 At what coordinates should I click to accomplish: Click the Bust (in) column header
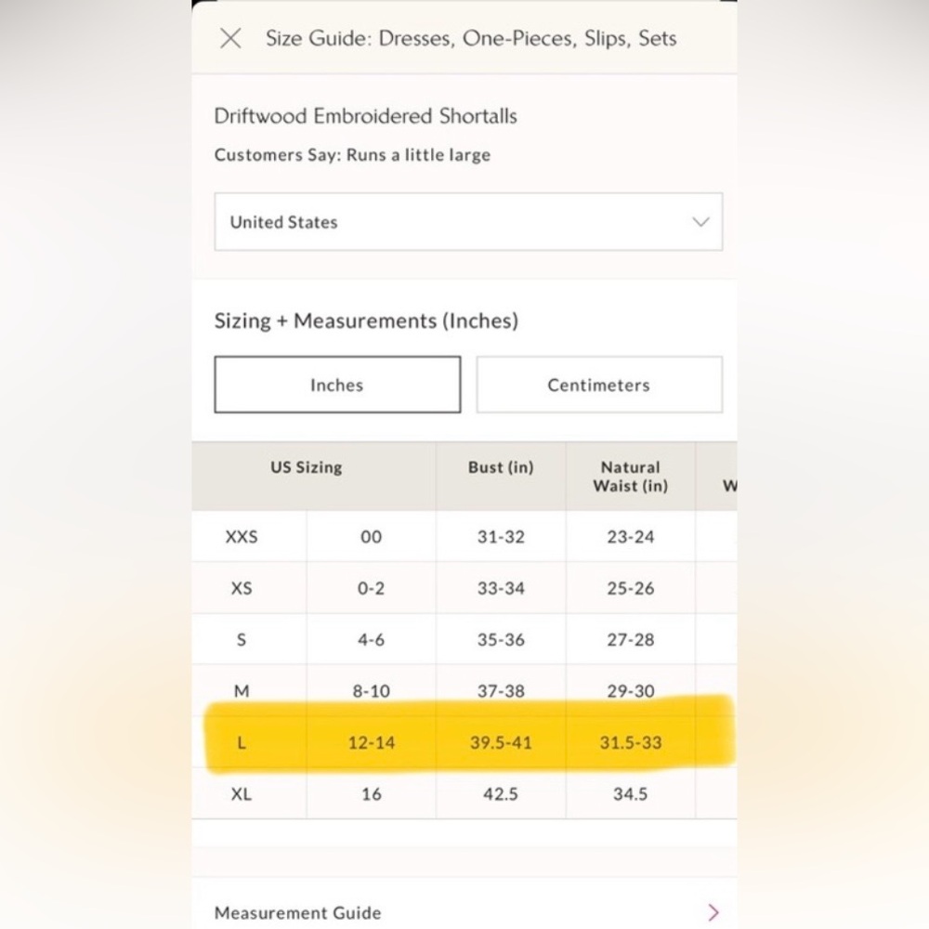[x=501, y=467]
